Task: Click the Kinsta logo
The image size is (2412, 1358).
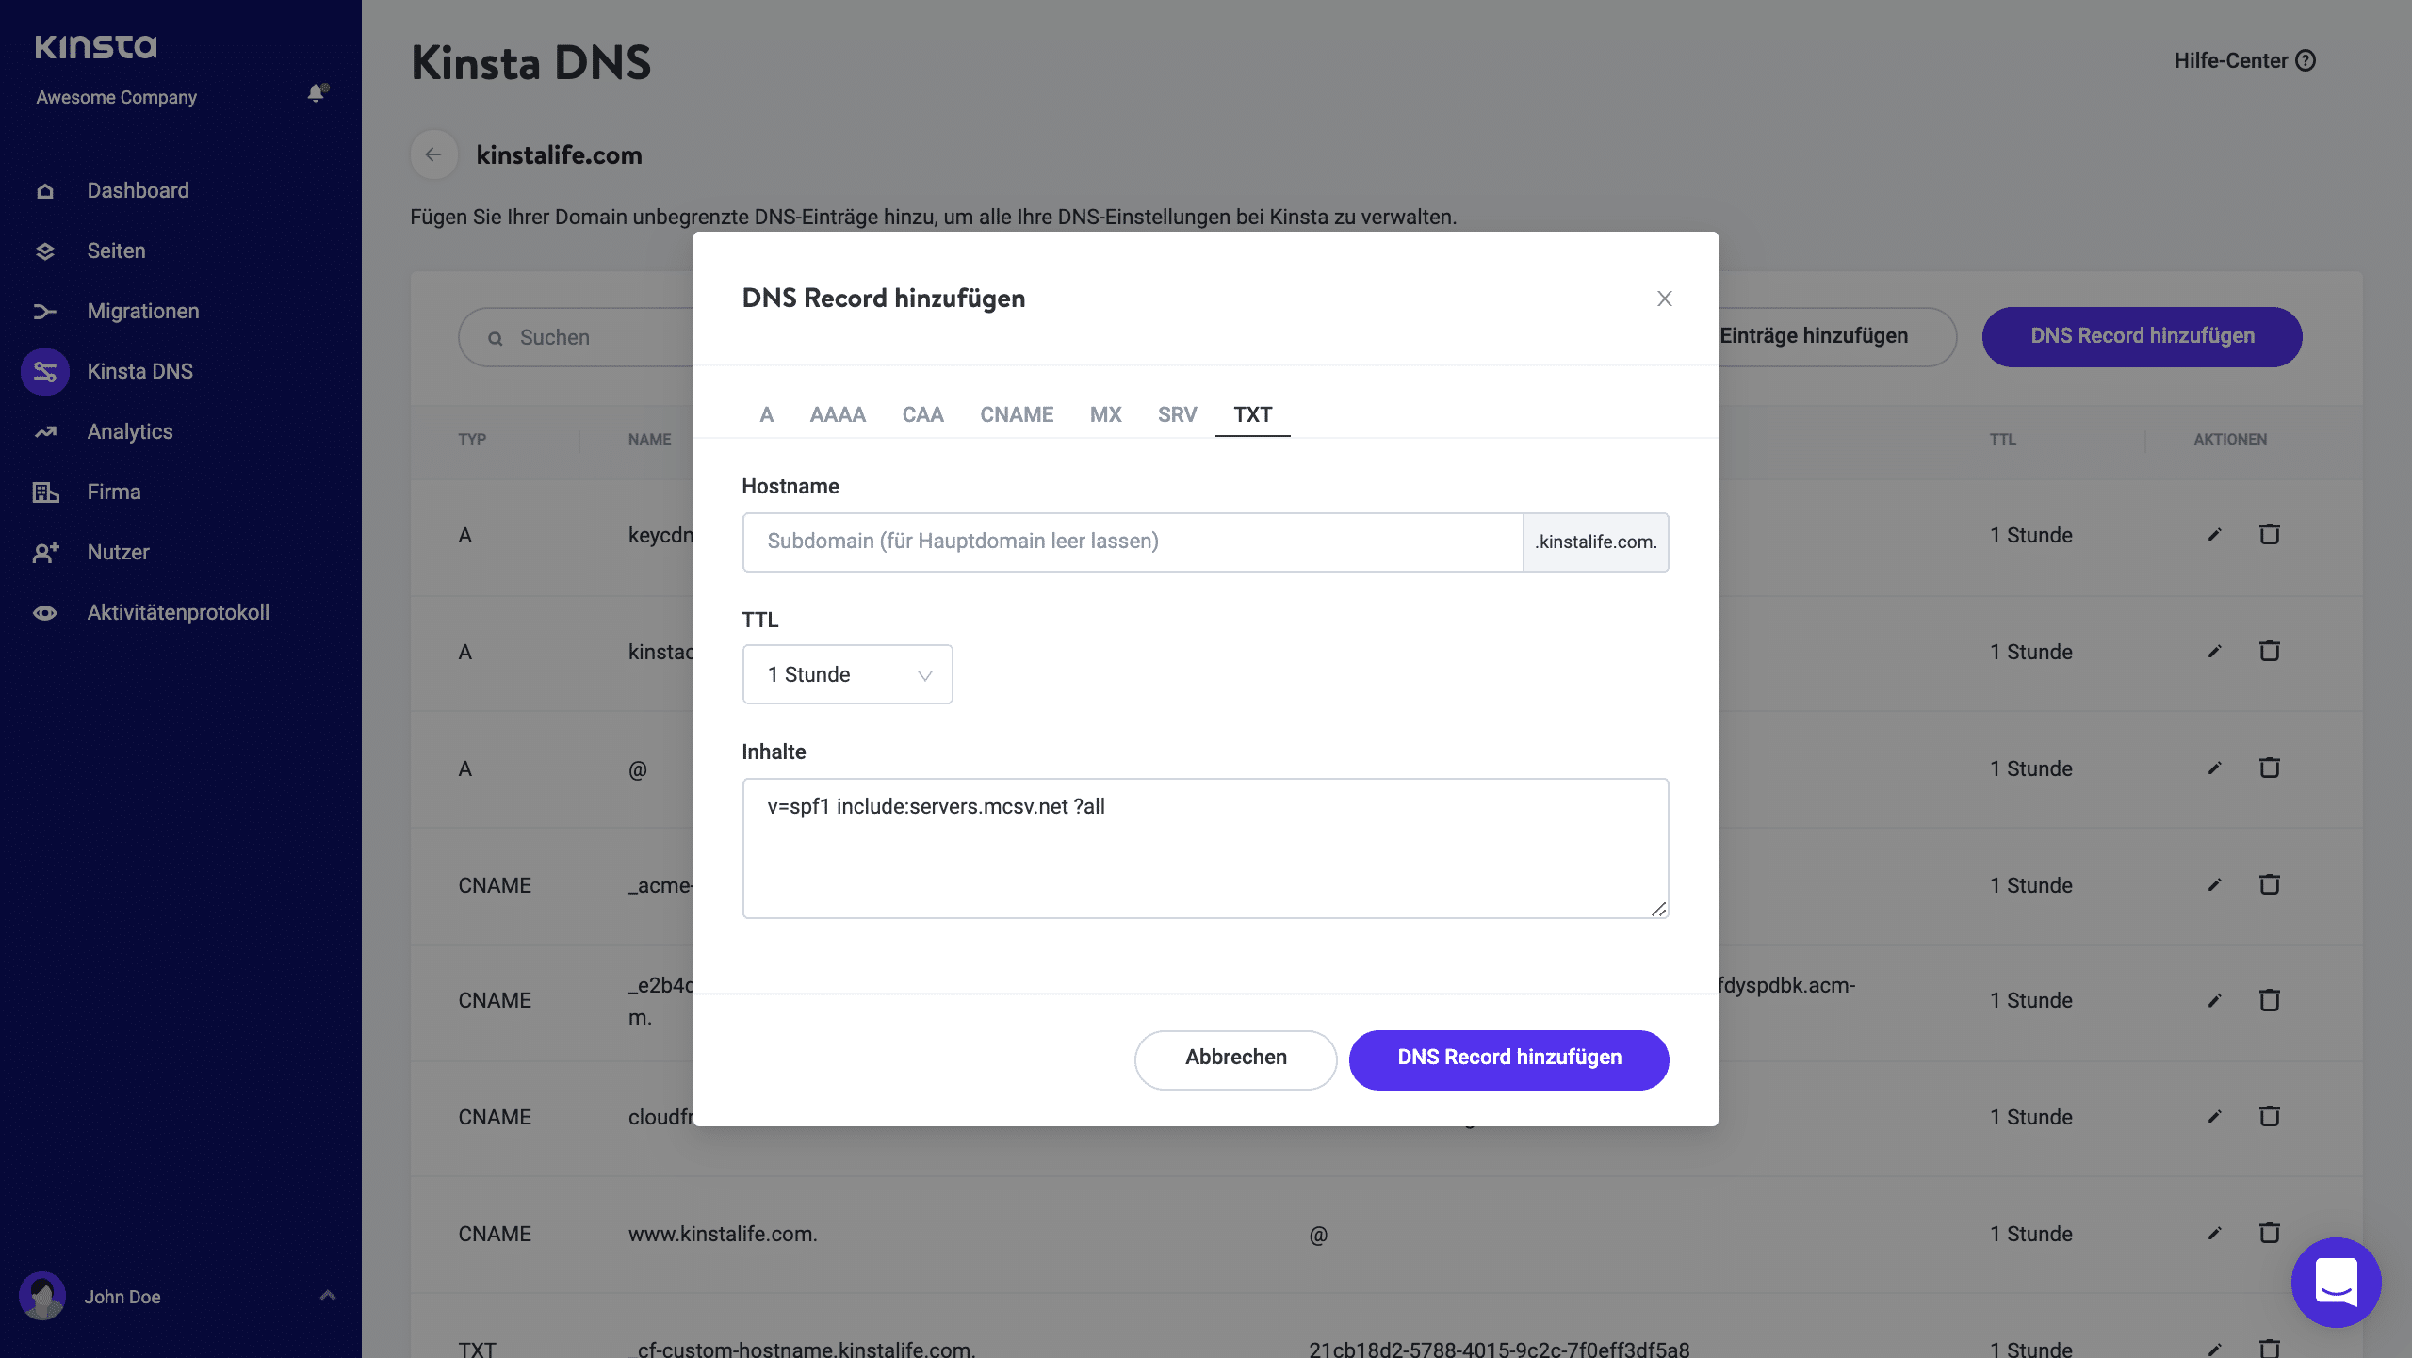Action: [96, 47]
